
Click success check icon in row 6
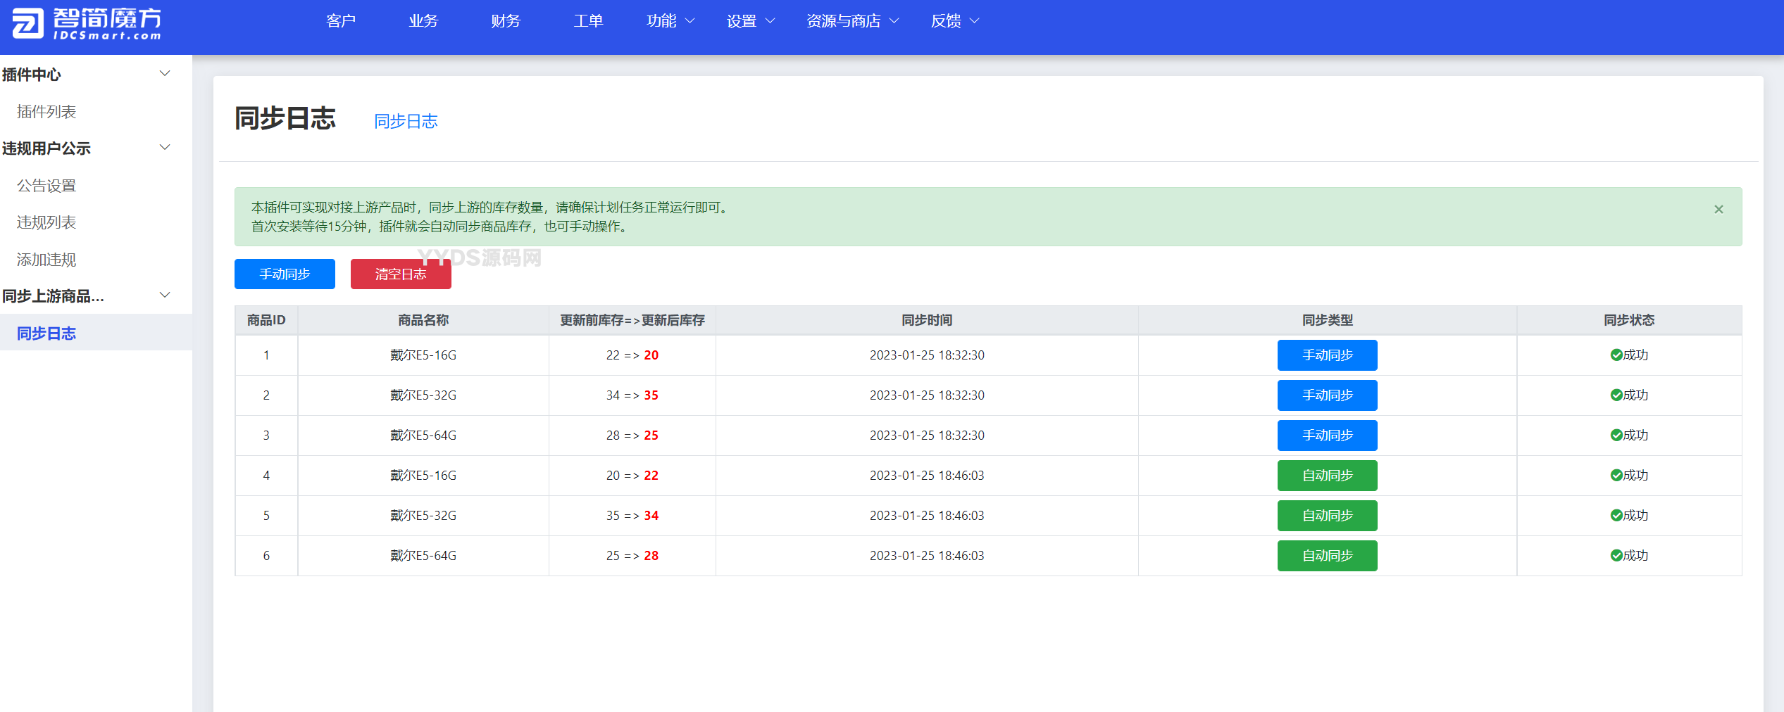coord(1616,556)
